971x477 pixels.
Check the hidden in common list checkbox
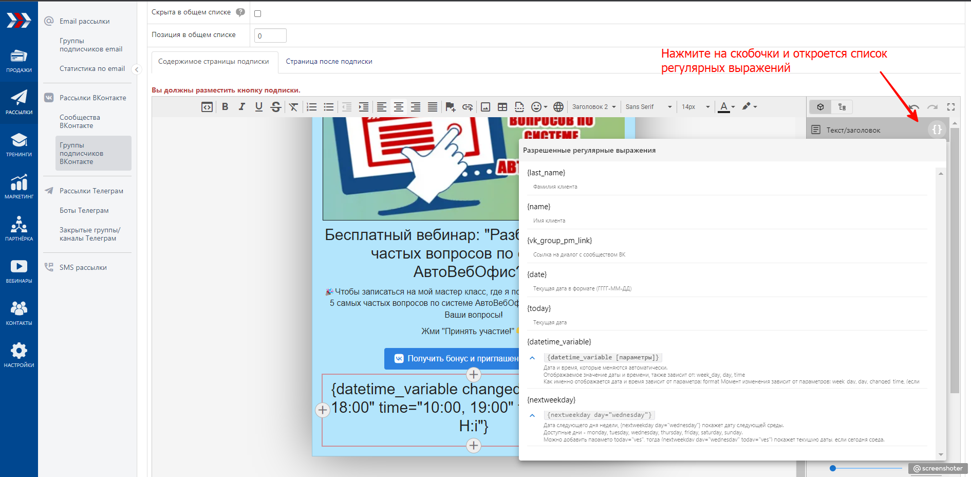pos(258,13)
